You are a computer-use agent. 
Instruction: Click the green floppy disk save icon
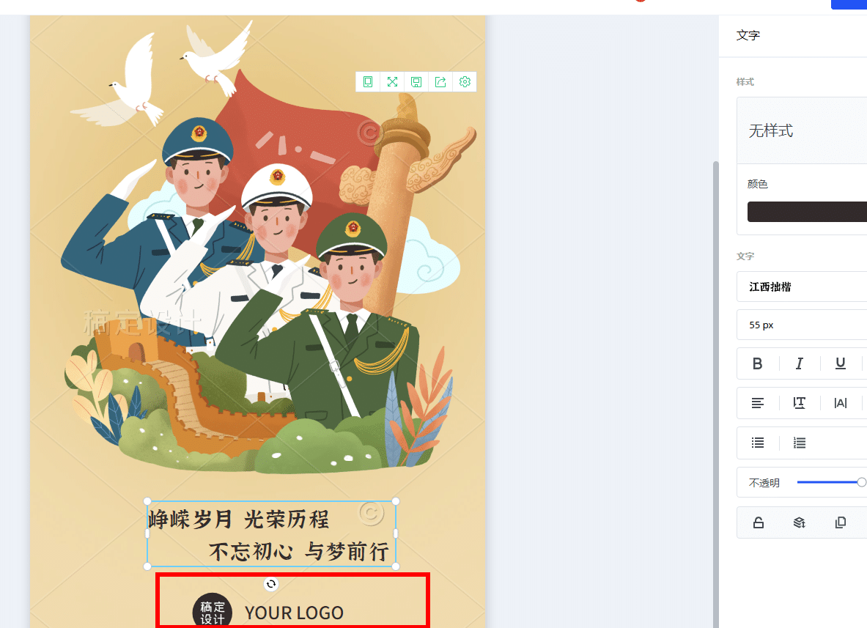[x=416, y=82]
